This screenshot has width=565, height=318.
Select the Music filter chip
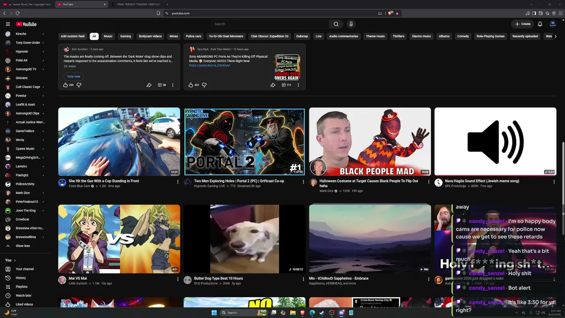click(108, 36)
